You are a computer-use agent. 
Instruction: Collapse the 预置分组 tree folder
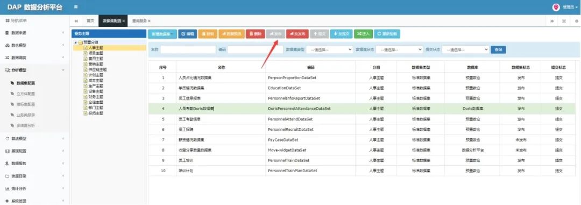click(x=76, y=43)
